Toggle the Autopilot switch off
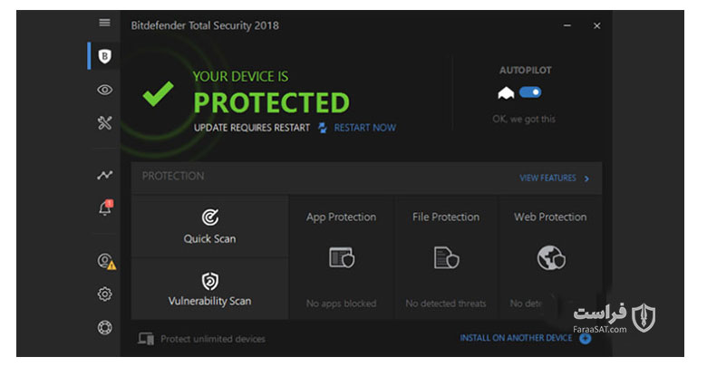 (530, 92)
